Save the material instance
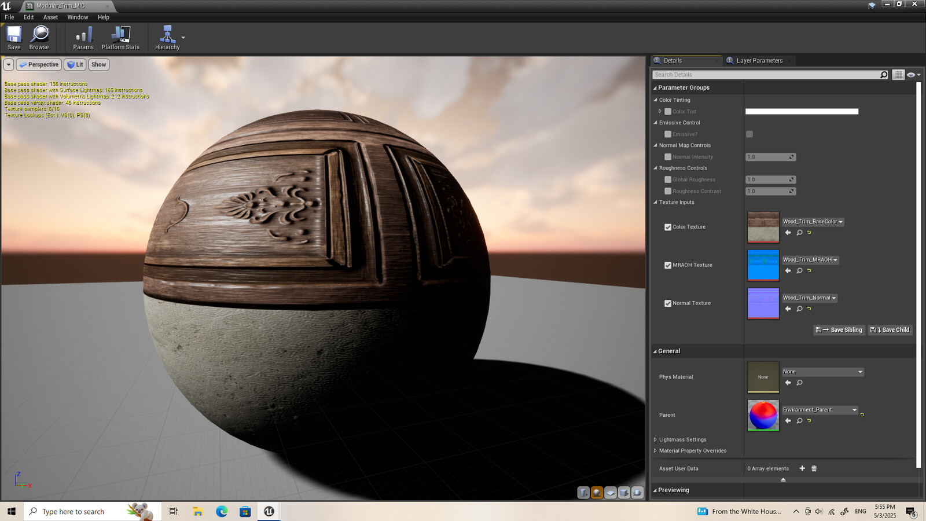 [x=14, y=38]
